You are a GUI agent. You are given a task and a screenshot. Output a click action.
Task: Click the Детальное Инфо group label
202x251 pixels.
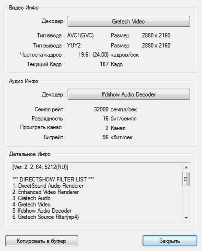click(x=30, y=154)
